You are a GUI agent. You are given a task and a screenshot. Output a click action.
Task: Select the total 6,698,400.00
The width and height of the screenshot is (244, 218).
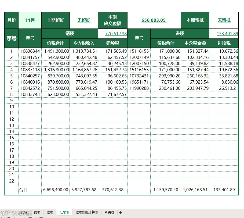coord(56,190)
